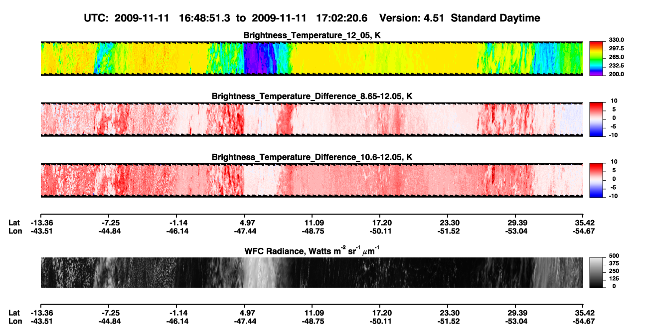Click latitude '11.09' on the bottom axis
This screenshot has height=332, width=648.
312,313
